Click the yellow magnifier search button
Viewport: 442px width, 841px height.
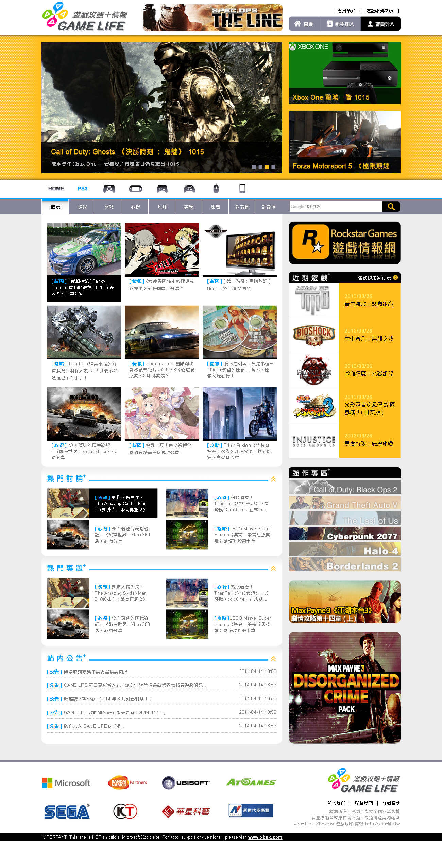[x=391, y=207]
